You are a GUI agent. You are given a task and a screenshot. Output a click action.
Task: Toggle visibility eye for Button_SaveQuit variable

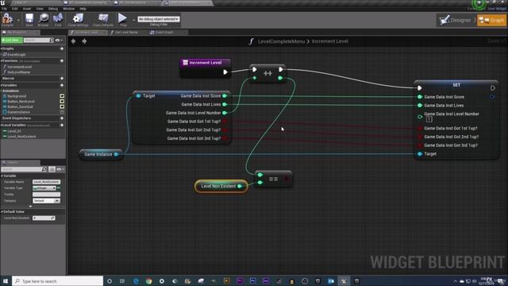(62, 106)
